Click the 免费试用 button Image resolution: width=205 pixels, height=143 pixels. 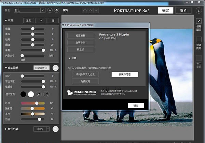(x=85, y=81)
